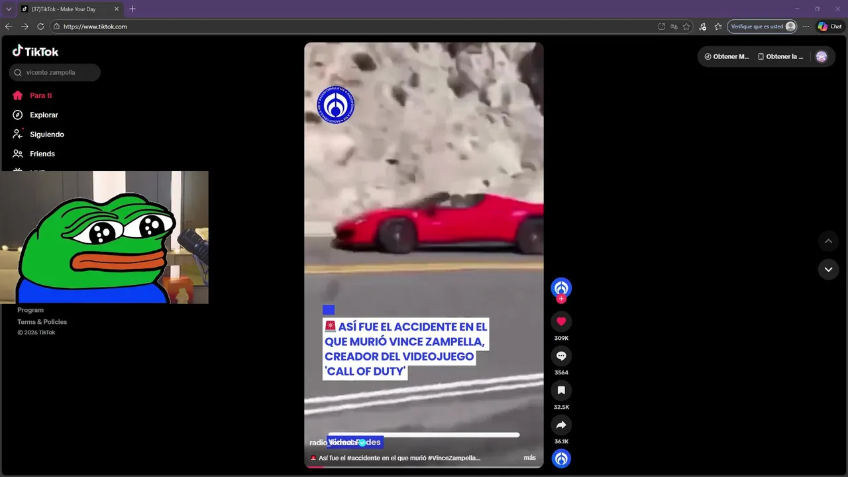Follow the creator using the red plus badge
The width and height of the screenshot is (848, 477).
tap(561, 299)
